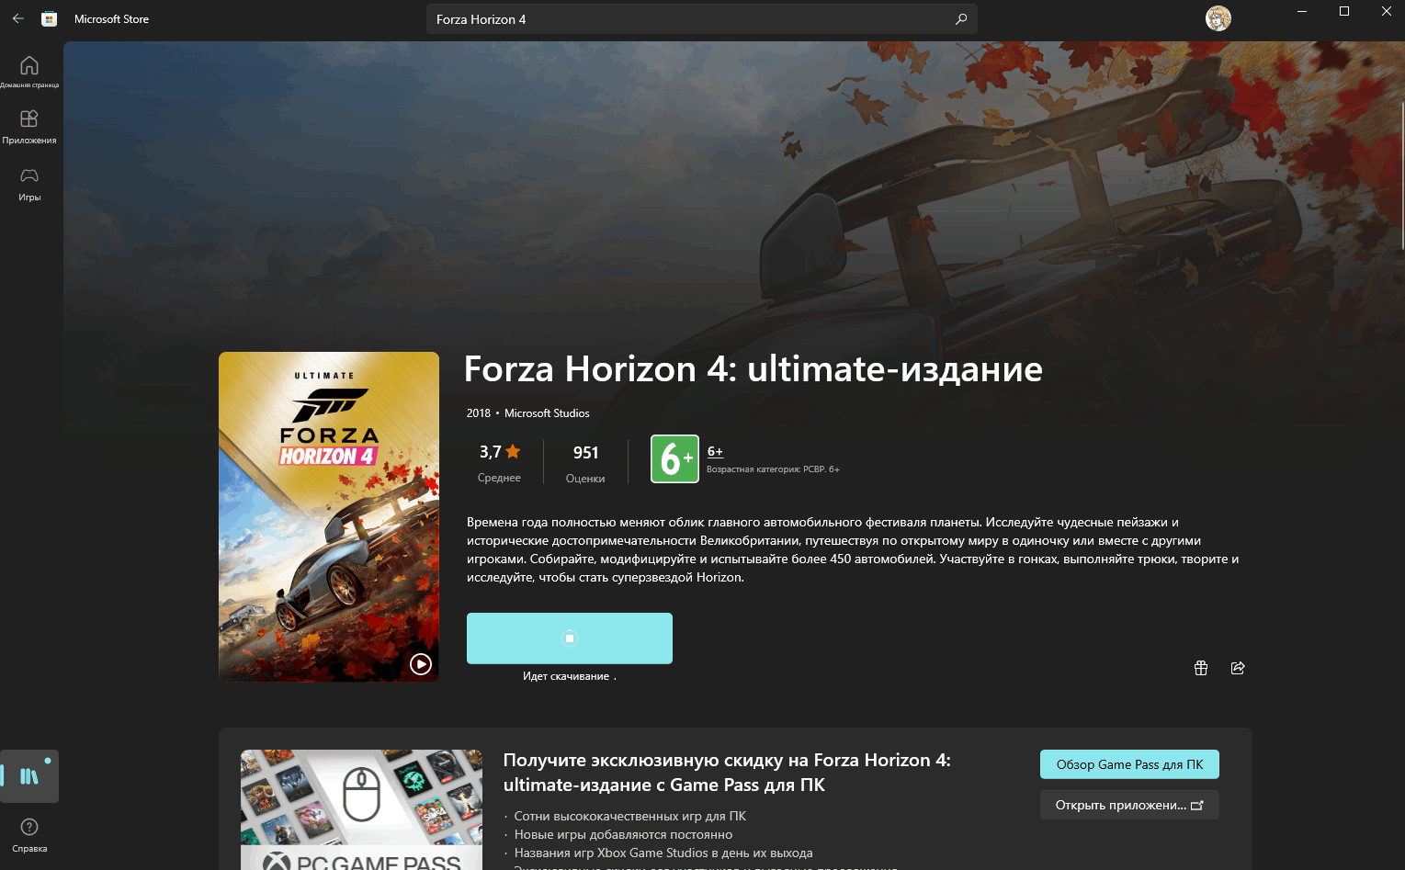This screenshot has height=870, width=1405.
Task: Play the trailer on game cover
Action: (421, 664)
